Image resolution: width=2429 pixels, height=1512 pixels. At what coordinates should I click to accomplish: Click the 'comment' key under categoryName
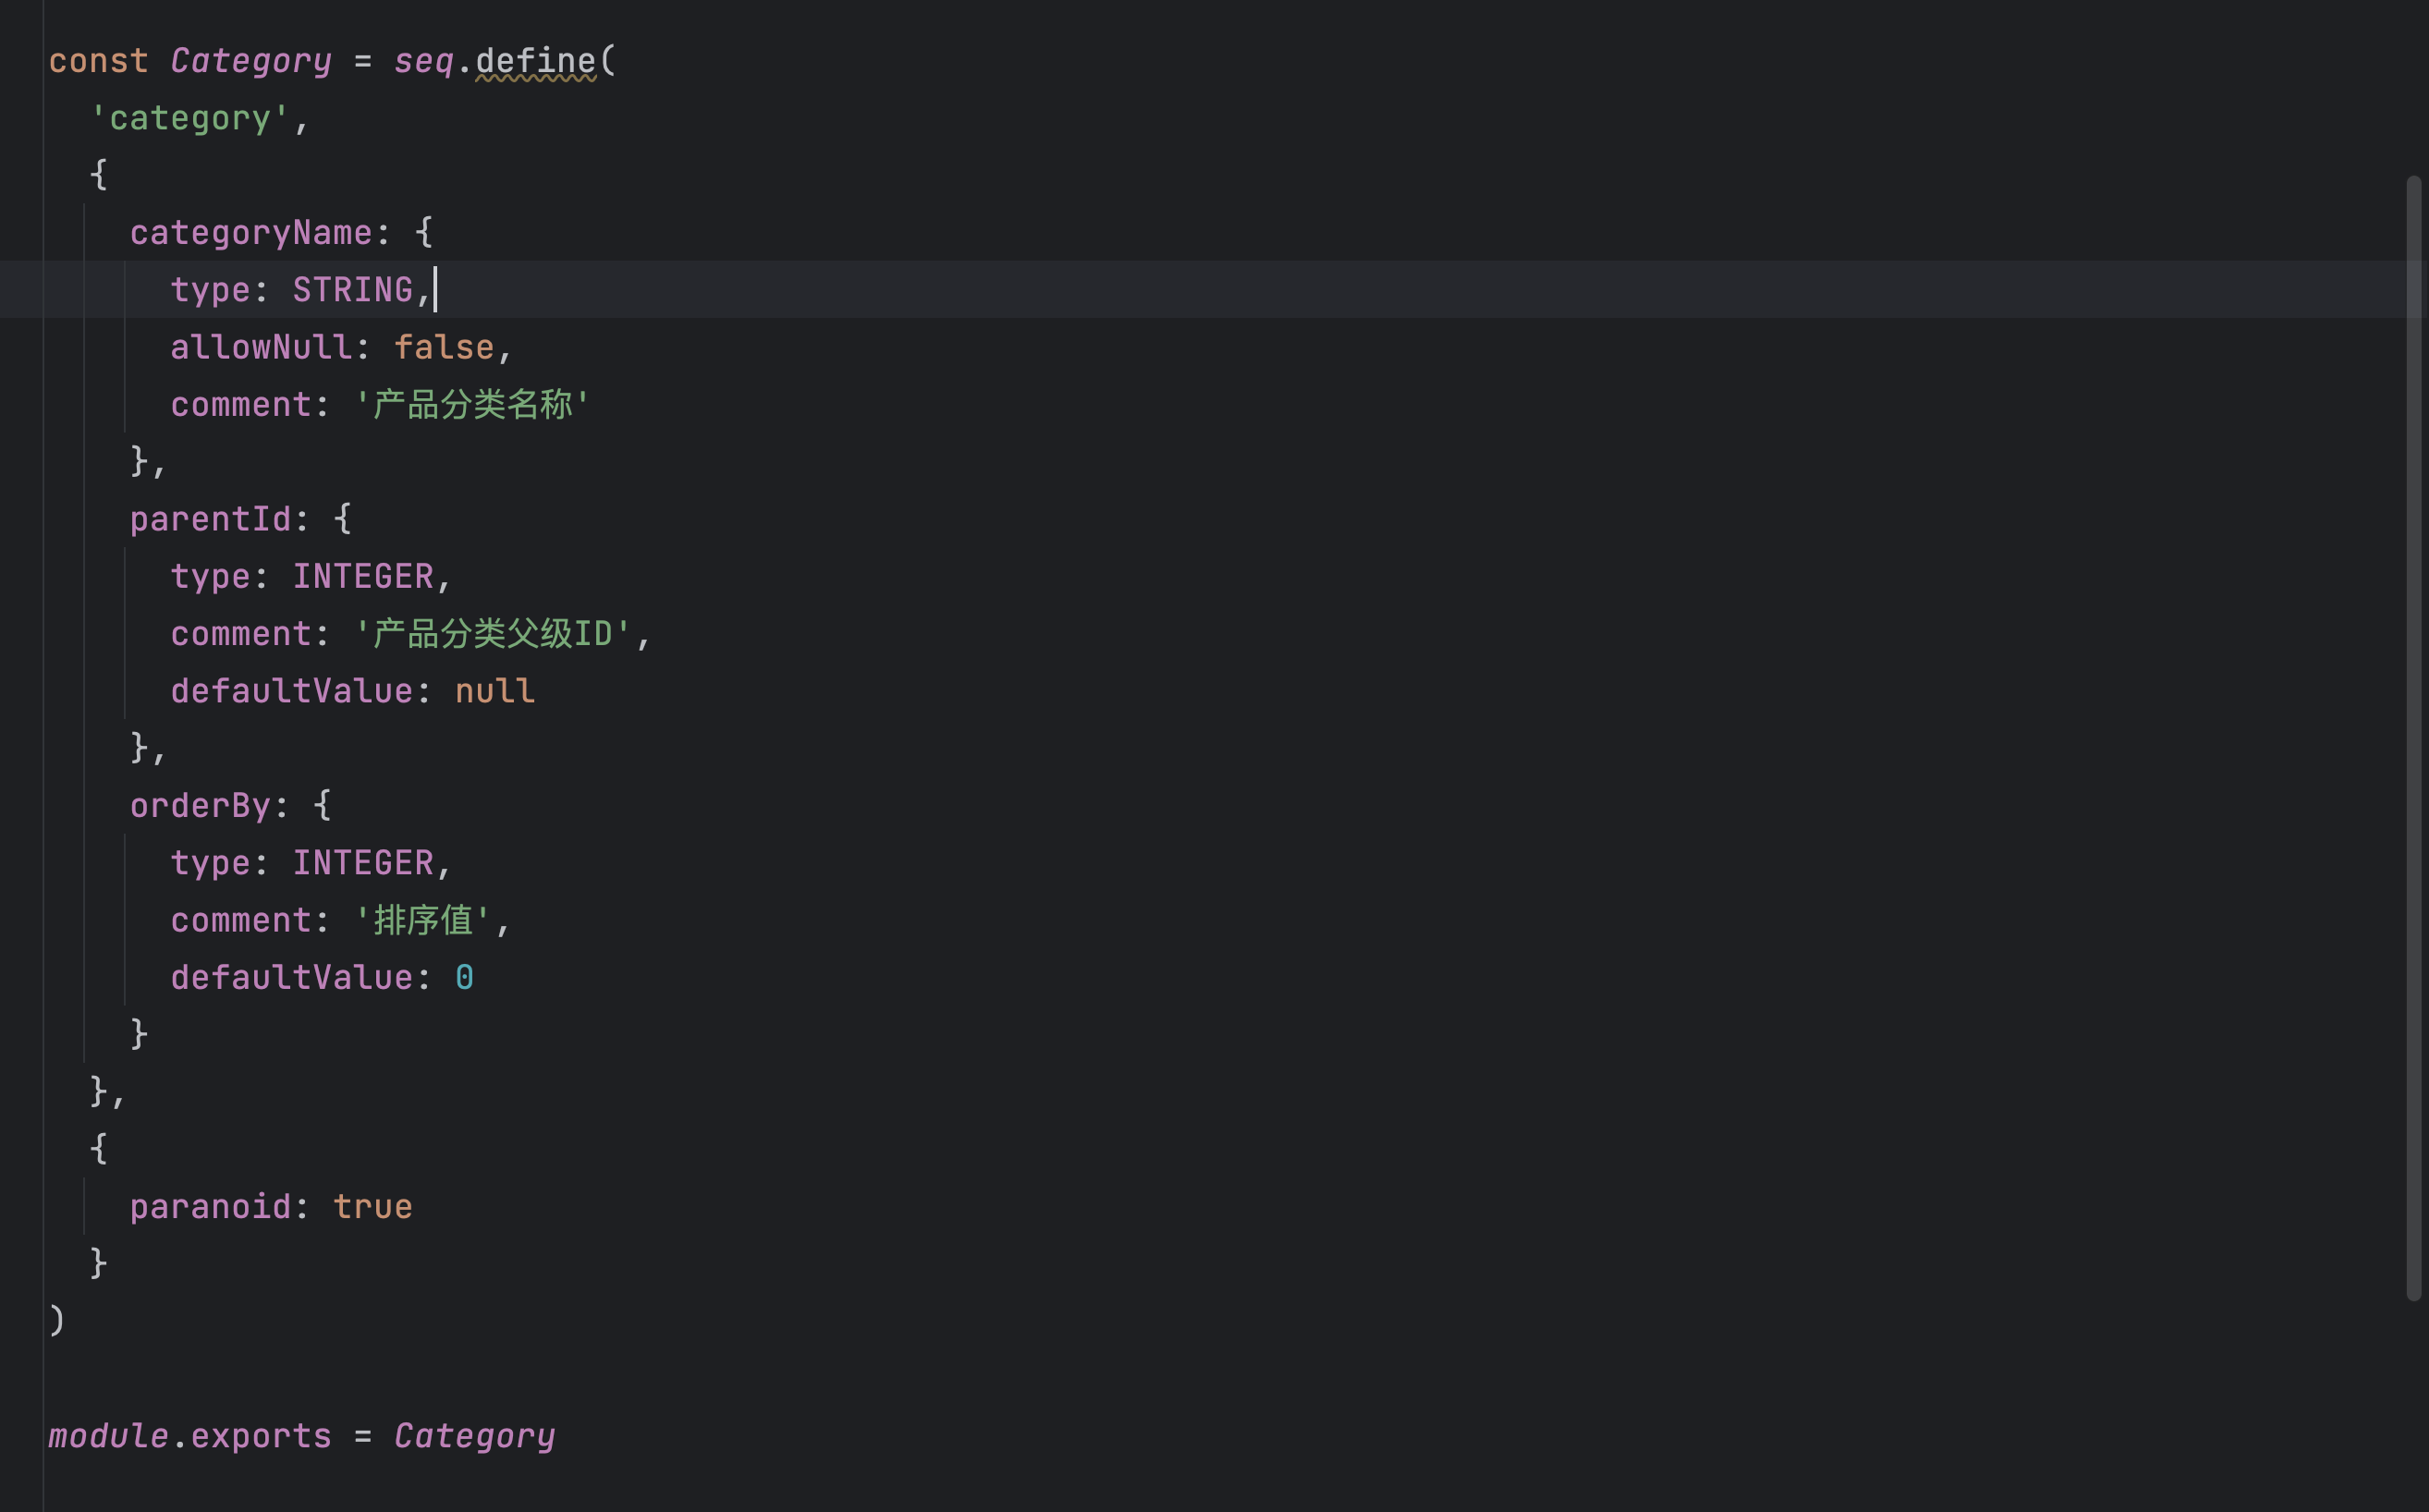[240, 405]
